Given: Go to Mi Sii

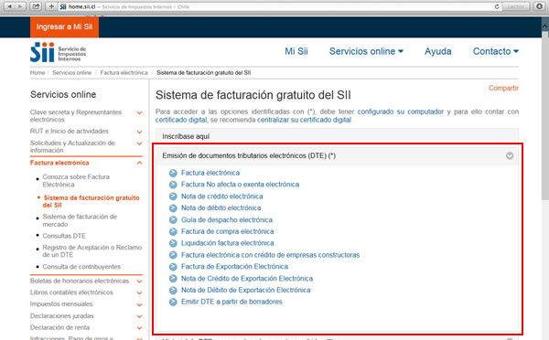Looking at the screenshot, I should (296, 51).
